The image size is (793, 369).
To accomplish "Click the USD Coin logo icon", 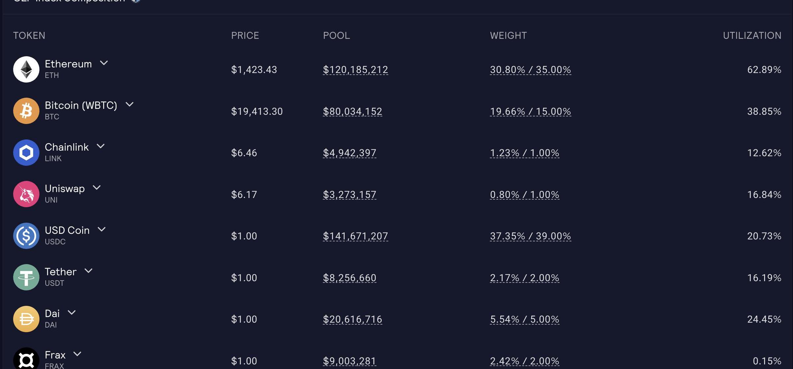I will 26,236.
